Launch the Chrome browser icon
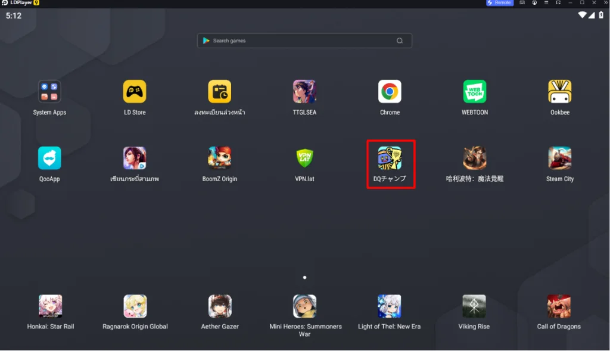The width and height of the screenshot is (610, 351). pyautogui.click(x=390, y=91)
